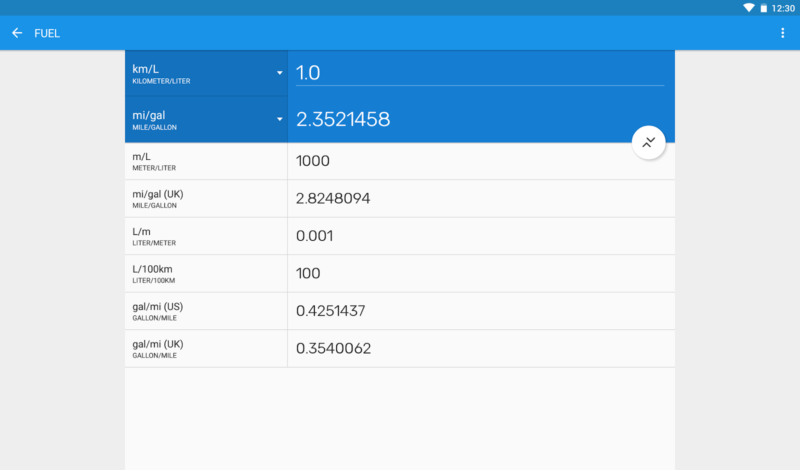The height and width of the screenshot is (470, 800).
Task: Click the back arrow in the FUEL toolbar
Action: pos(17,32)
